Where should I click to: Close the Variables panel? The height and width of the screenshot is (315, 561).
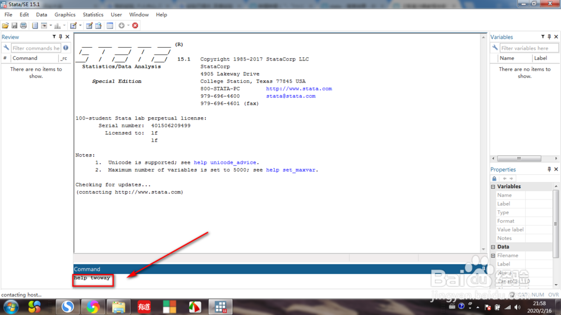pyautogui.click(x=556, y=36)
